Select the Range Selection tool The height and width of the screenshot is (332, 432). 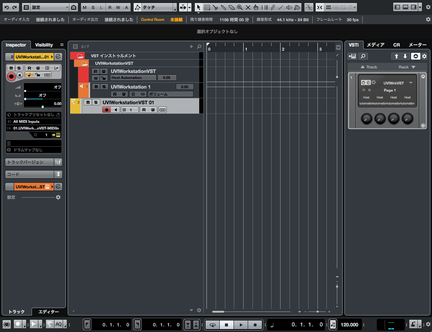tap(207, 7)
